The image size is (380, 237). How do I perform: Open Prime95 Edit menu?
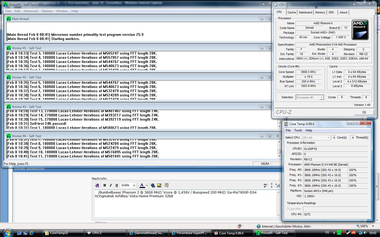(x=17, y=11)
